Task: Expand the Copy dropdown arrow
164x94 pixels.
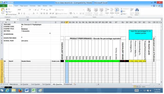Action: point(12,12)
